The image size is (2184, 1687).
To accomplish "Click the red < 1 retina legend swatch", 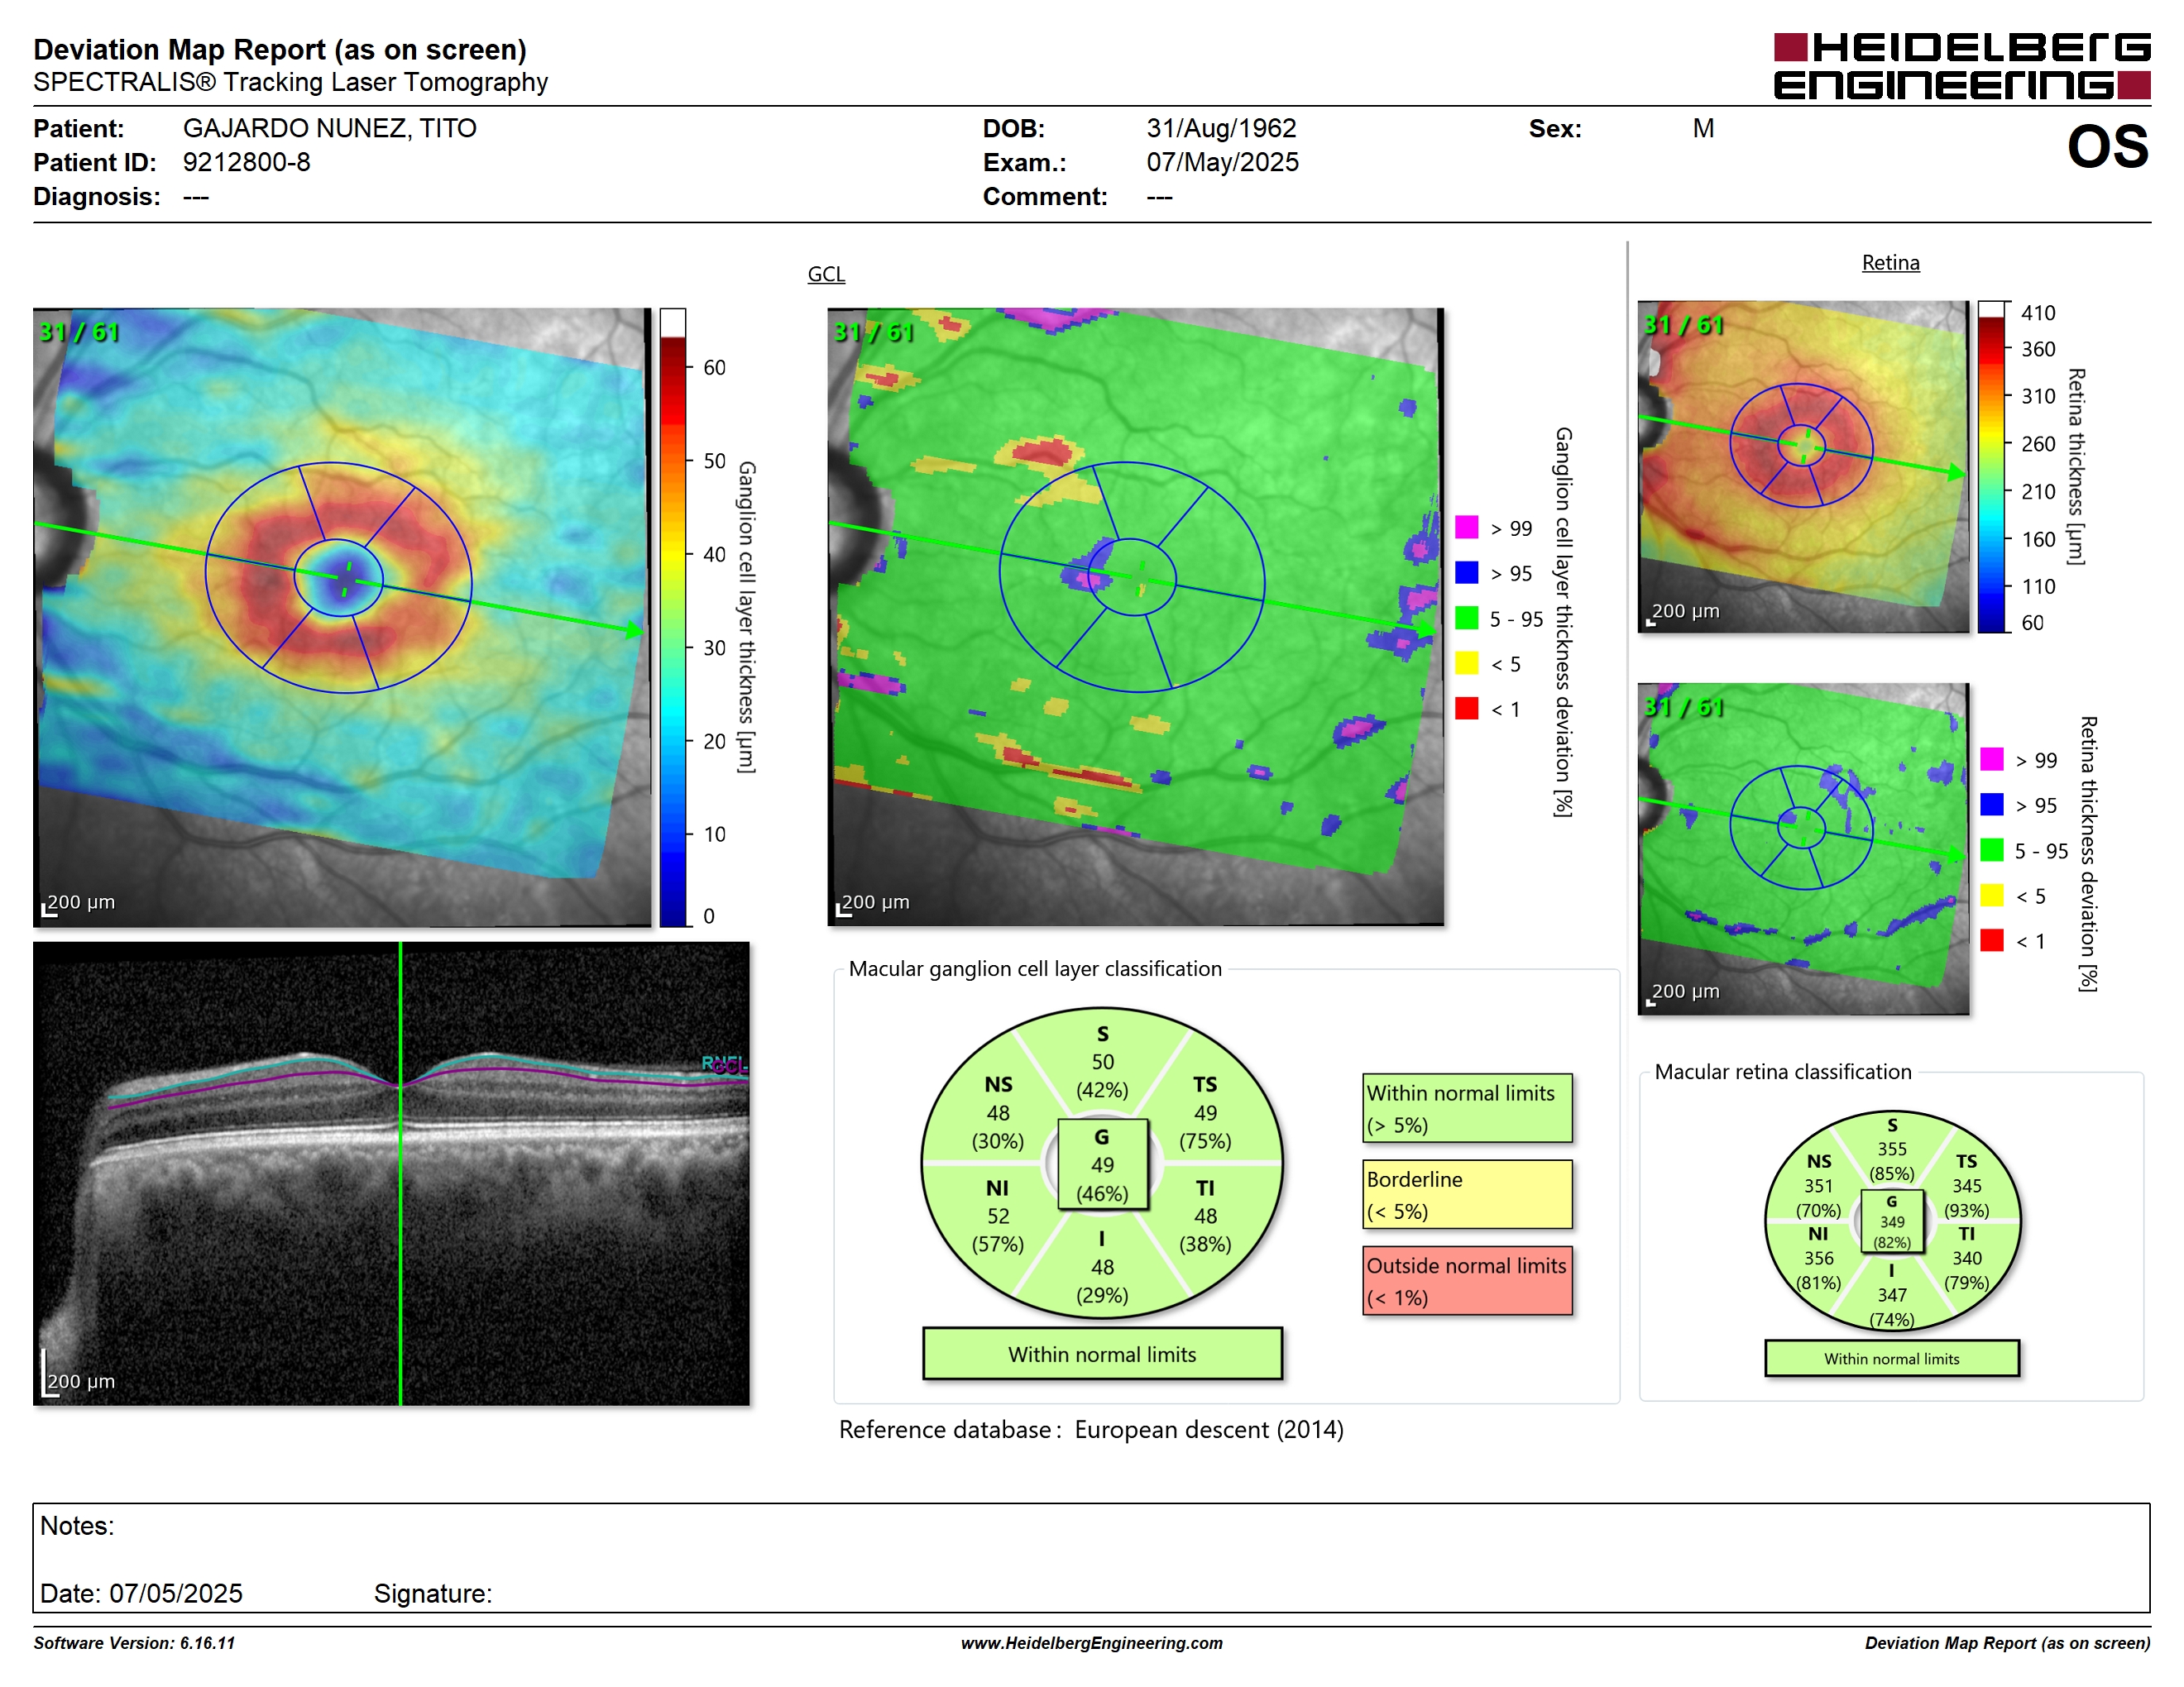I will click(x=1991, y=940).
